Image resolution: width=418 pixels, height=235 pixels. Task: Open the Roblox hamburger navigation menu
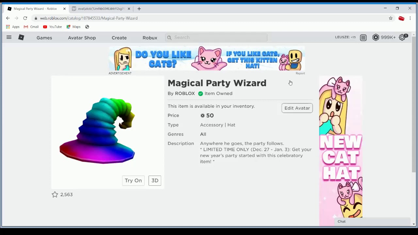tap(9, 38)
